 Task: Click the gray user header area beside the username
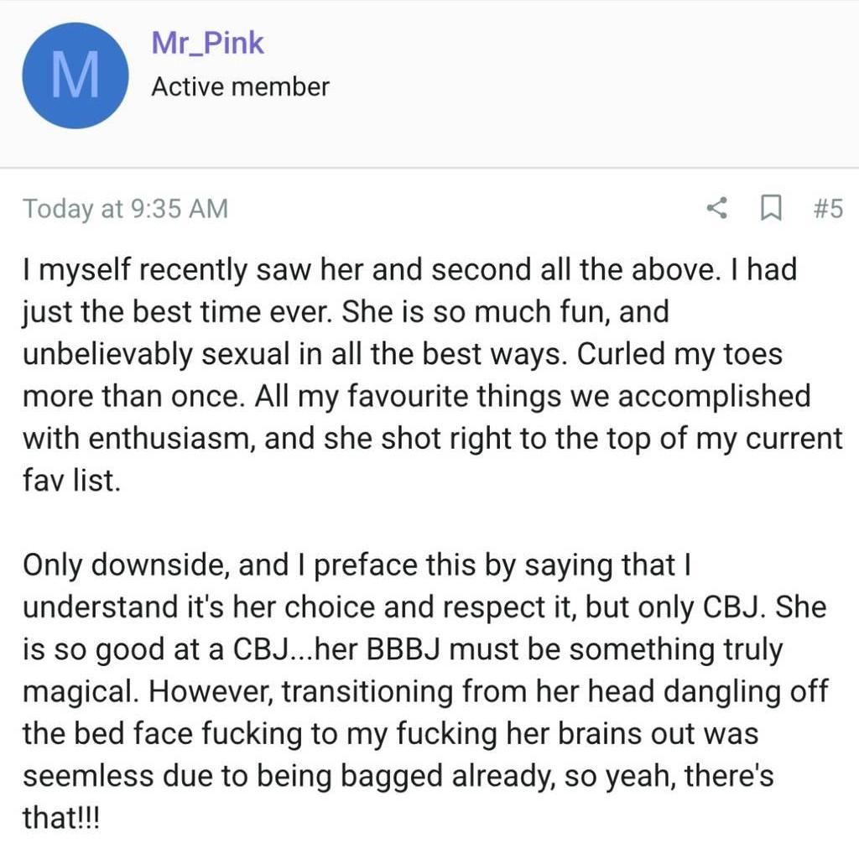[x=591, y=82]
